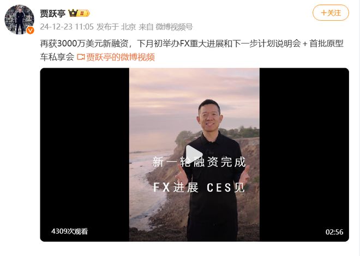This screenshot has width=360, height=256.
Task: Click the username 贾跃亭
Action: click(x=53, y=13)
